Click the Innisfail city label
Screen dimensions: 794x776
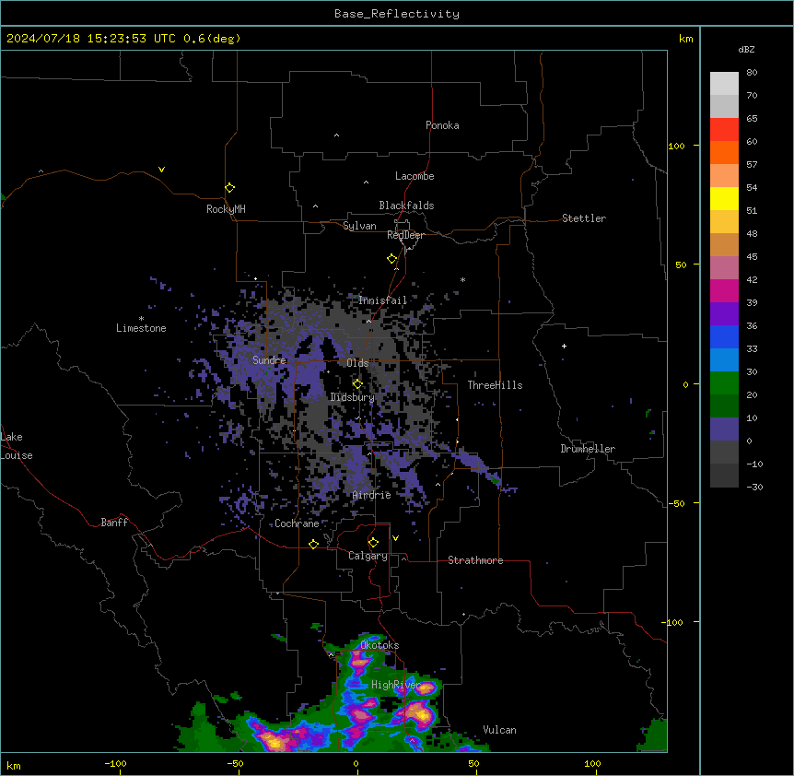pyautogui.click(x=383, y=300)
